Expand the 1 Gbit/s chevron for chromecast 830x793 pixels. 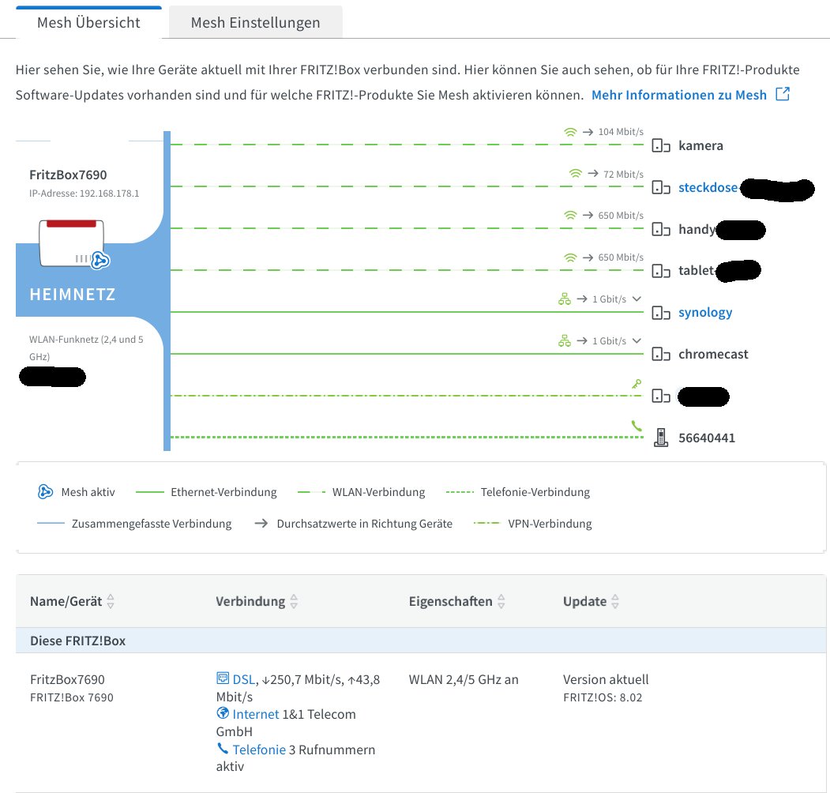click(637, 340)
